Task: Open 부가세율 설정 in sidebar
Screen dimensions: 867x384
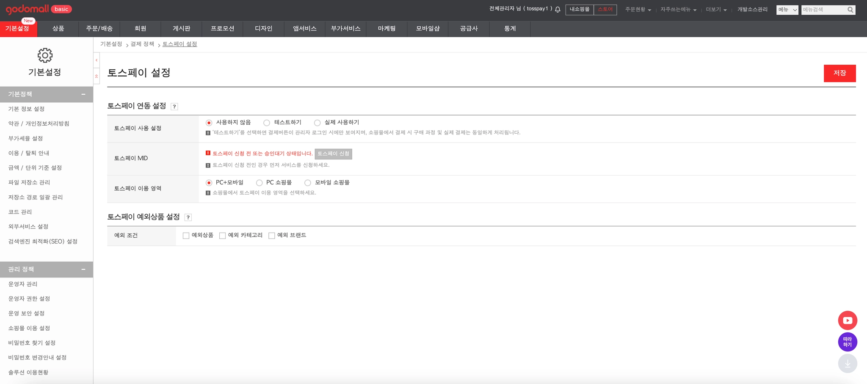Action: [26, 139]
